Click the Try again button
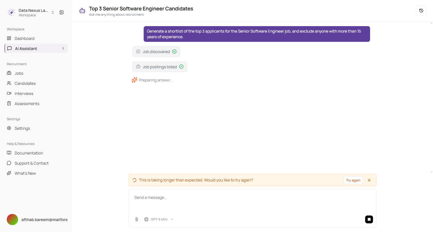Viewport: 433px width, 232px height. (353, 180)
